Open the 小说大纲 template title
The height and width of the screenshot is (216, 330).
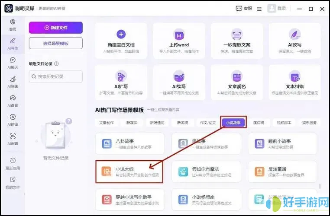pos(124,169)
